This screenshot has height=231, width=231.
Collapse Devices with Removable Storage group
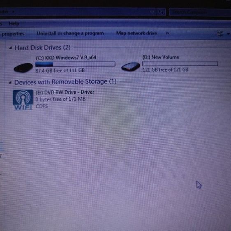(10, 82)
